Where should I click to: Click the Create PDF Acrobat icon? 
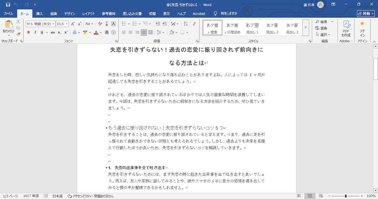[346, 29]
